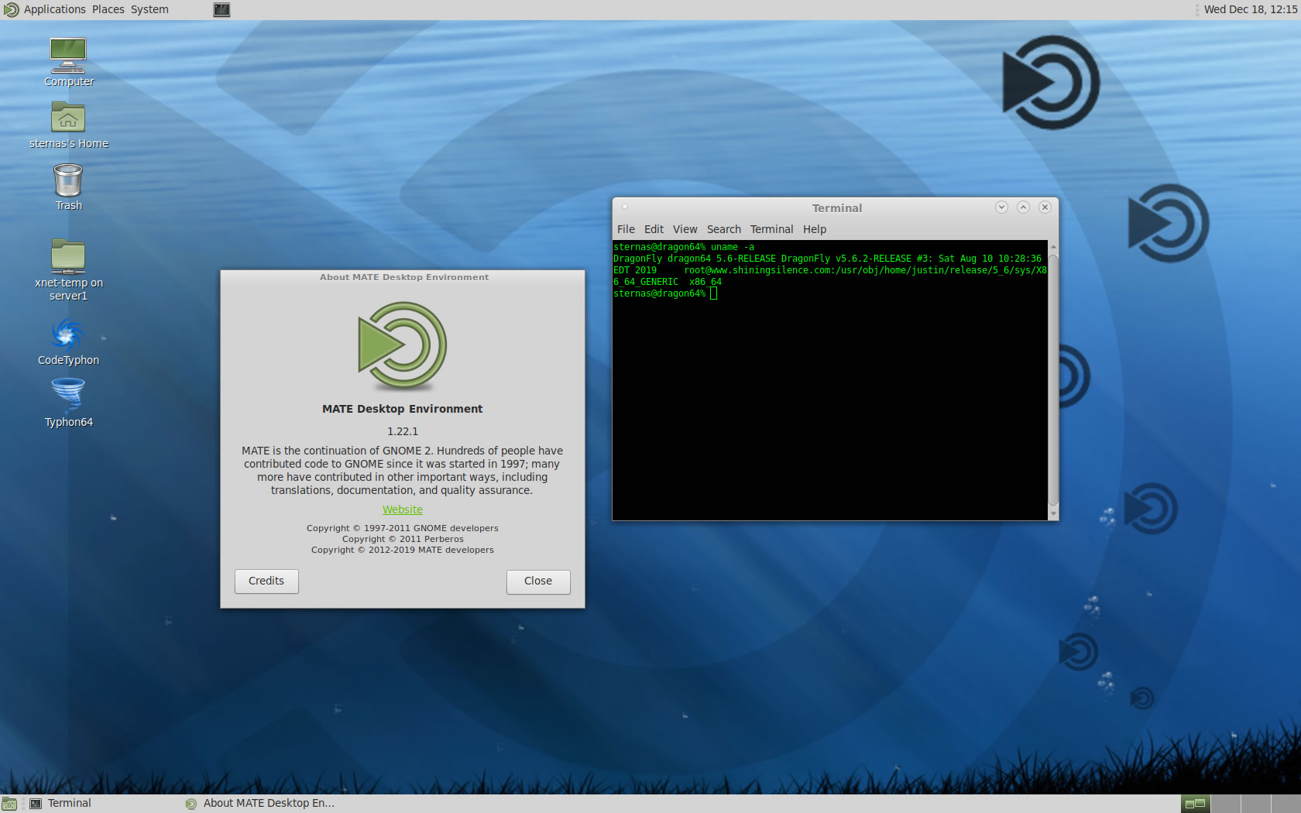Open the Terminal Search menu
The height and width of the screenshot is (813, 1301).
point(724,229)
